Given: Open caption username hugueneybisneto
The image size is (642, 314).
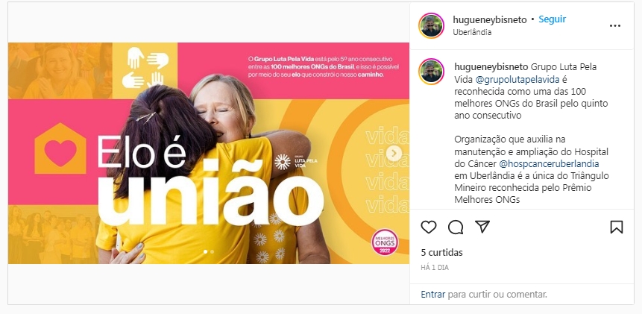Looking at the screenshot, I should (x=491, y=66).
